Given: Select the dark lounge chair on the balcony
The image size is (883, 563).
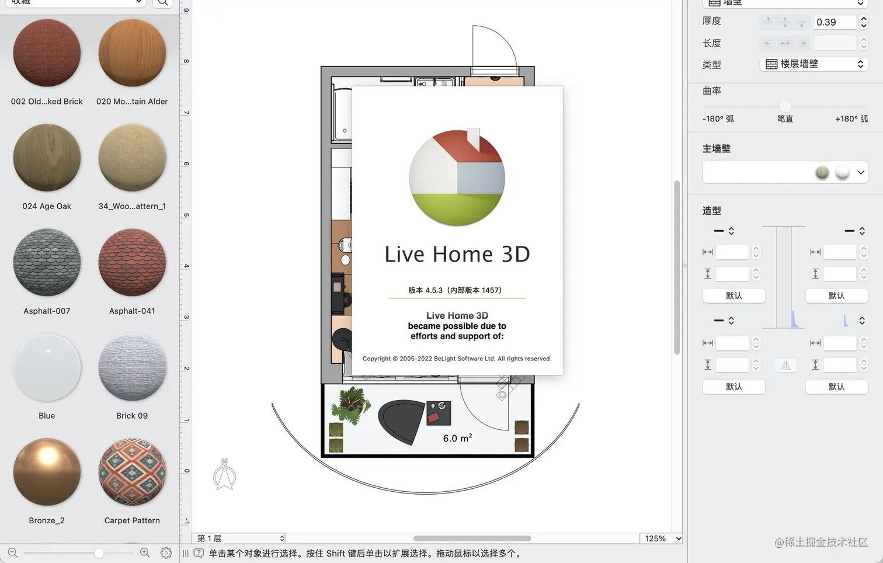Looking at the screenshot, I should (x=401, y=421).
